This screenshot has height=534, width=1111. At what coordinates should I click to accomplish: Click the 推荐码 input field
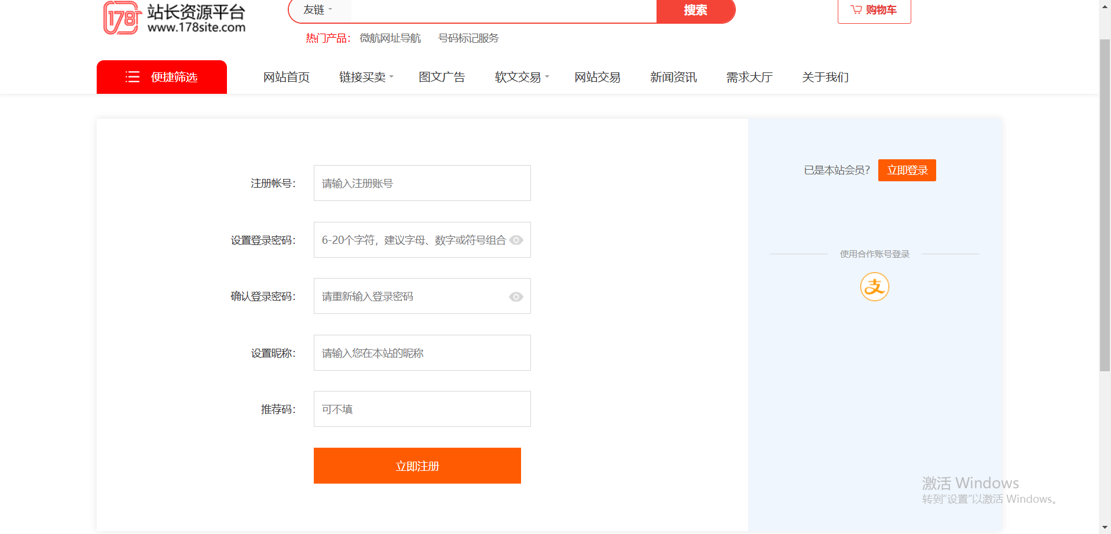click(x=422, y=409)
